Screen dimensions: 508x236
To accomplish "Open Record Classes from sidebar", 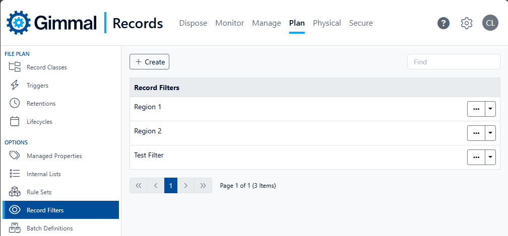I will coord(46,67).
